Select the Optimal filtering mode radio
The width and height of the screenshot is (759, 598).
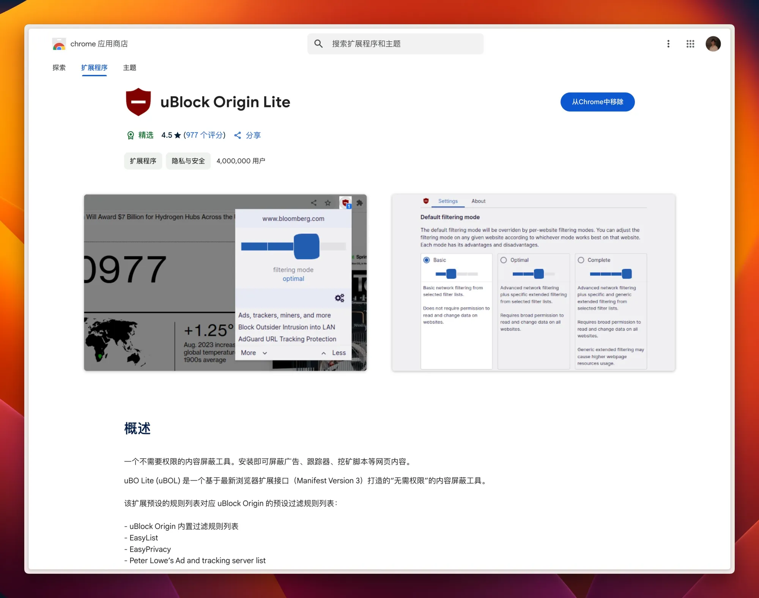[504, 260]
